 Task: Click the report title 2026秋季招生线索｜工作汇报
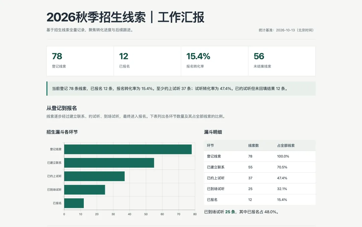pyautogui.click(x=125, y=17)
